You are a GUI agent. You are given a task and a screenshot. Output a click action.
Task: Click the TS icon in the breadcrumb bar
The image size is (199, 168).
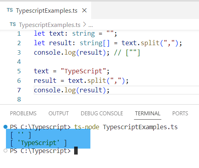click(x=13, y=25)
